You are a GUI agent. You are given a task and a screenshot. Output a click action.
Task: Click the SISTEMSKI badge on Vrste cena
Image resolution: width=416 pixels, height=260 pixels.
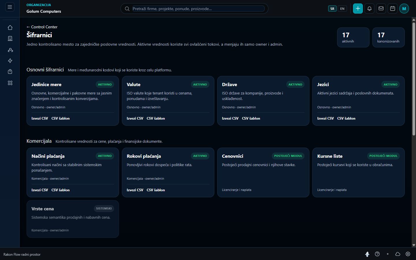point(104,208)
